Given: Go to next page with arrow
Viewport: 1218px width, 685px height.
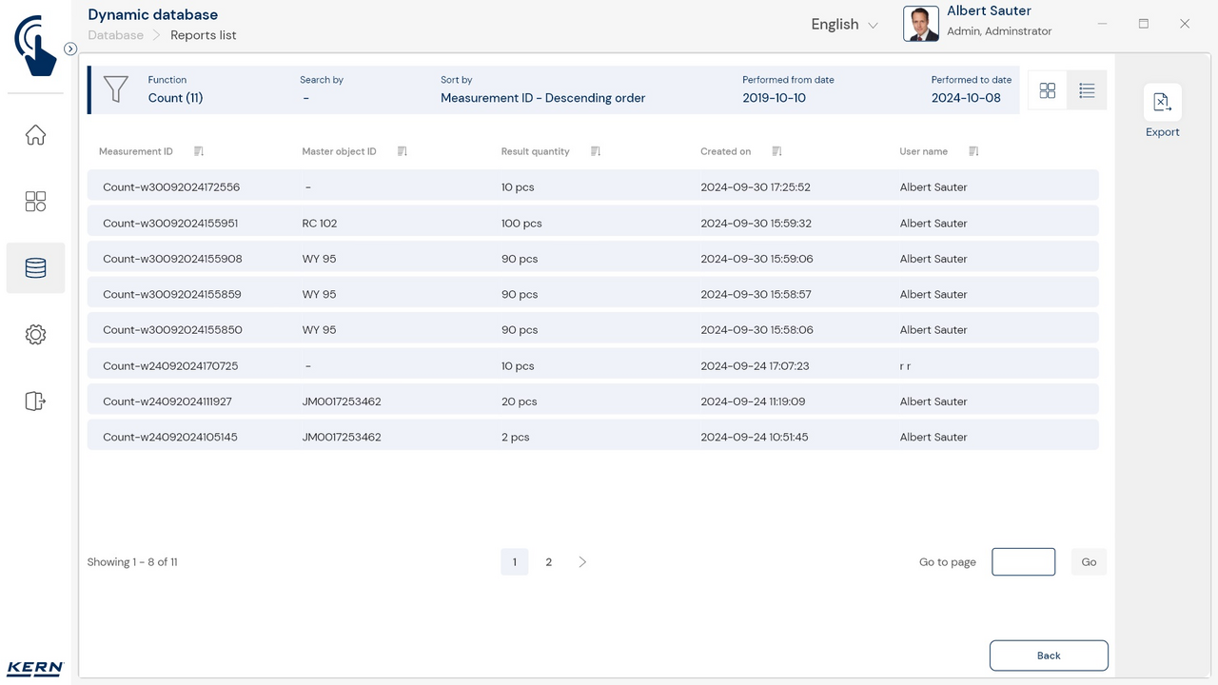Looking at the screenshot, I should (582, 562).
